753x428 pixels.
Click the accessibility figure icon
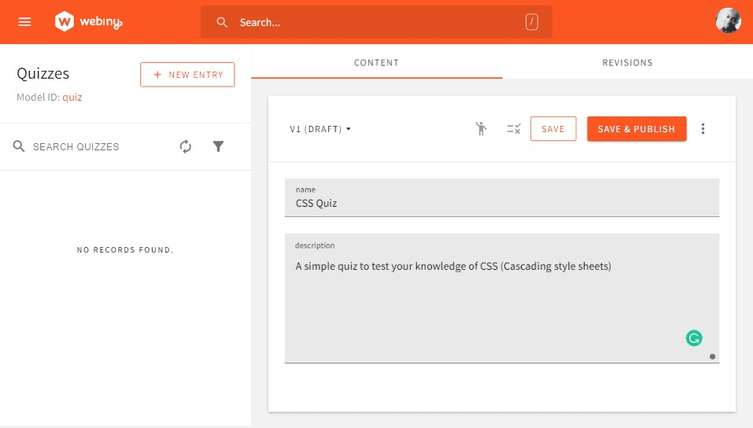tap(481, 129)
